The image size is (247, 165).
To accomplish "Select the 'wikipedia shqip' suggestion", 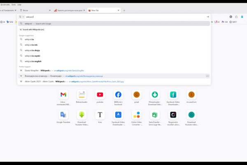I will pos(114,50).
